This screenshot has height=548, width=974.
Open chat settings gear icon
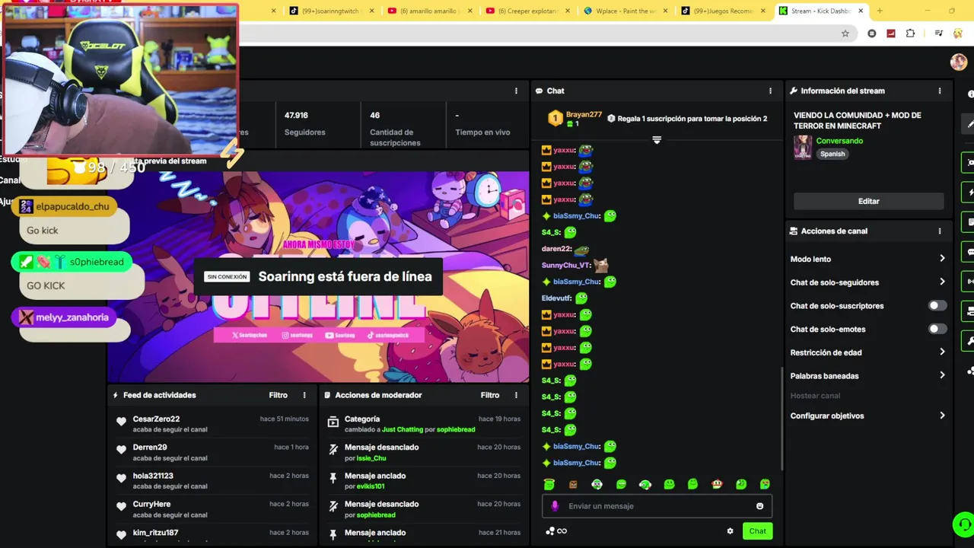pos(730,531)
